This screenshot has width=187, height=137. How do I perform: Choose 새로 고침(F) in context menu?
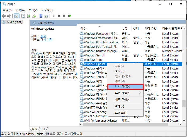click(125, 100)
